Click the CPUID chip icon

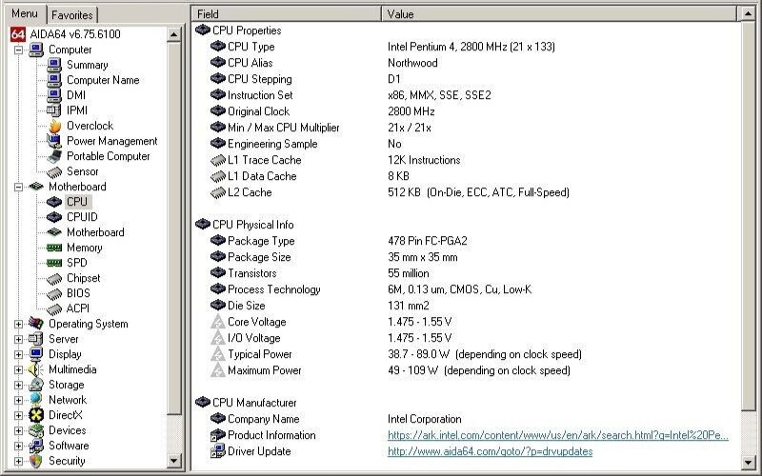[54, 217]
